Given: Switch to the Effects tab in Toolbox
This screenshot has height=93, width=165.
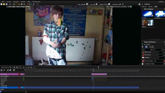Looking at the screenshot, I should tap(144, 7).
